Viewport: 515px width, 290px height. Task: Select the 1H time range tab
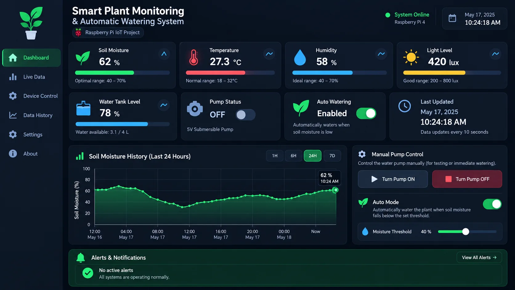(x=275, y=156)
